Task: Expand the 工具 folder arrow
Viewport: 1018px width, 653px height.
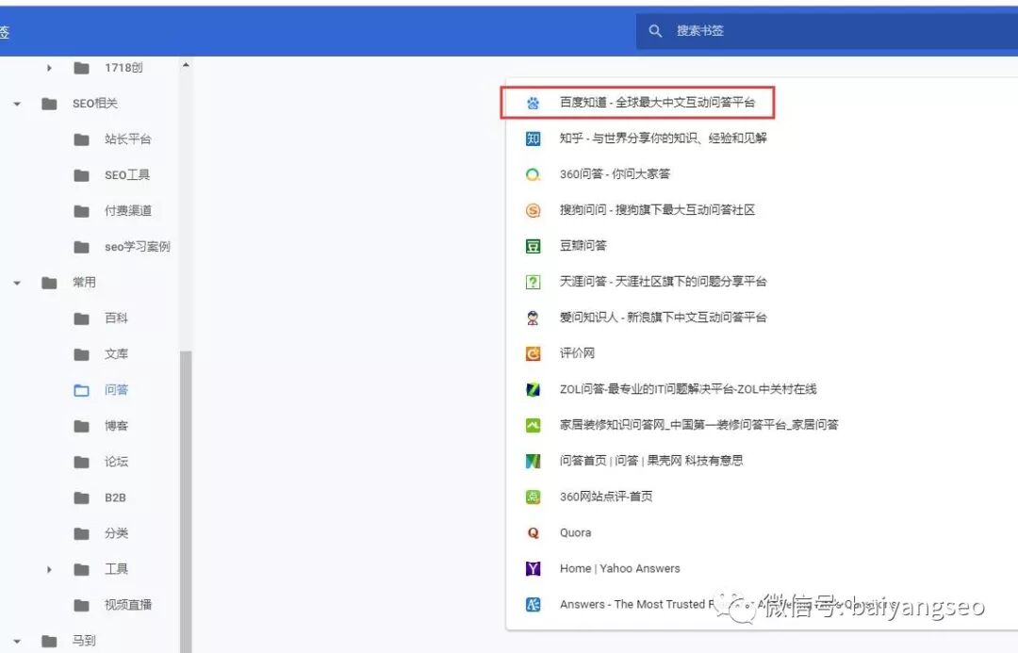Action: [49, 569]
